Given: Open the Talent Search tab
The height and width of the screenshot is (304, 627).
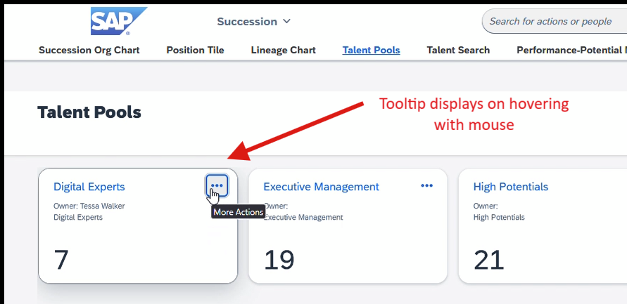Looking at the screenshot, I should click(458, 51).
